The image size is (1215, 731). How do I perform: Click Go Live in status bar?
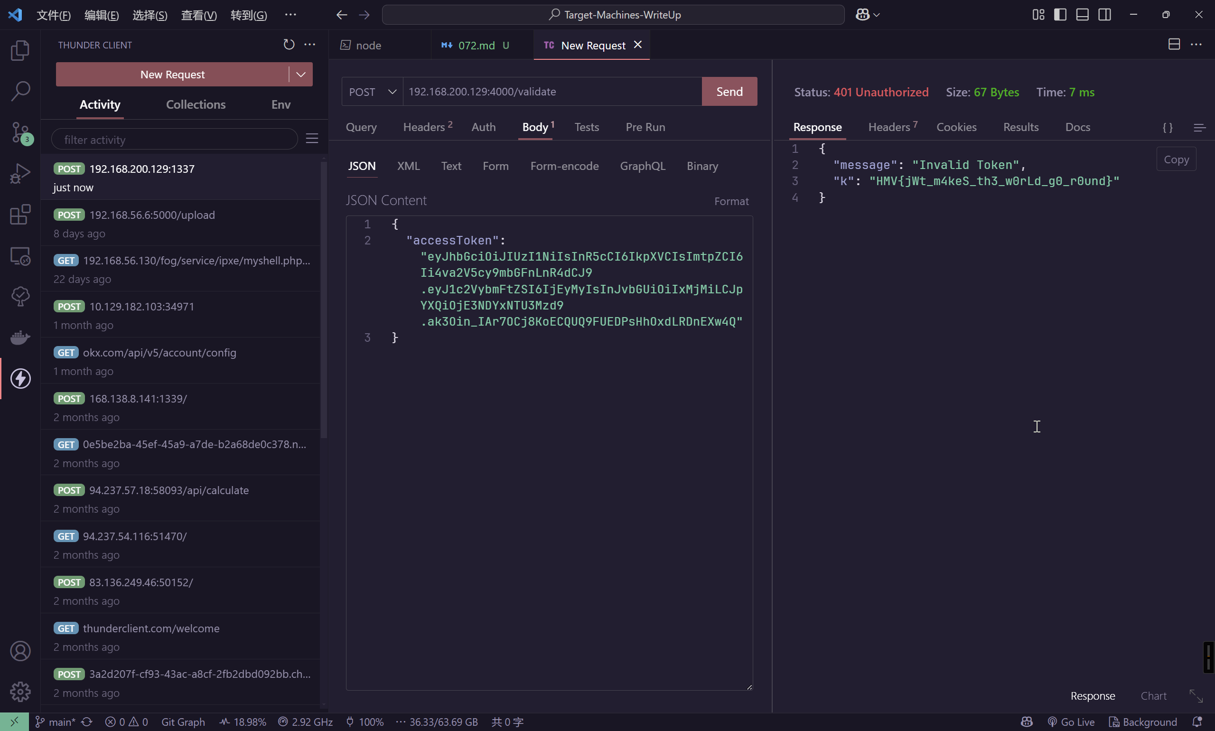(1071, 722)
